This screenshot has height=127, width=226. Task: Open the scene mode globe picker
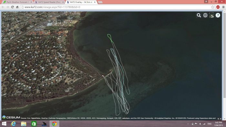(x=205, y=15)
